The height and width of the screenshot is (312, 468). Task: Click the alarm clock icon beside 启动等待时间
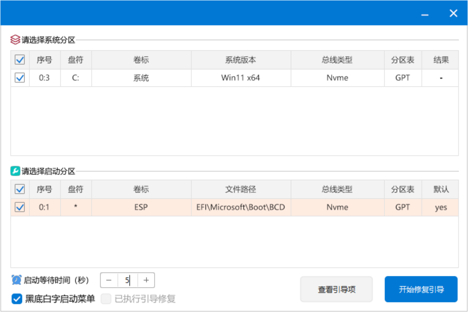coord(17,280)
